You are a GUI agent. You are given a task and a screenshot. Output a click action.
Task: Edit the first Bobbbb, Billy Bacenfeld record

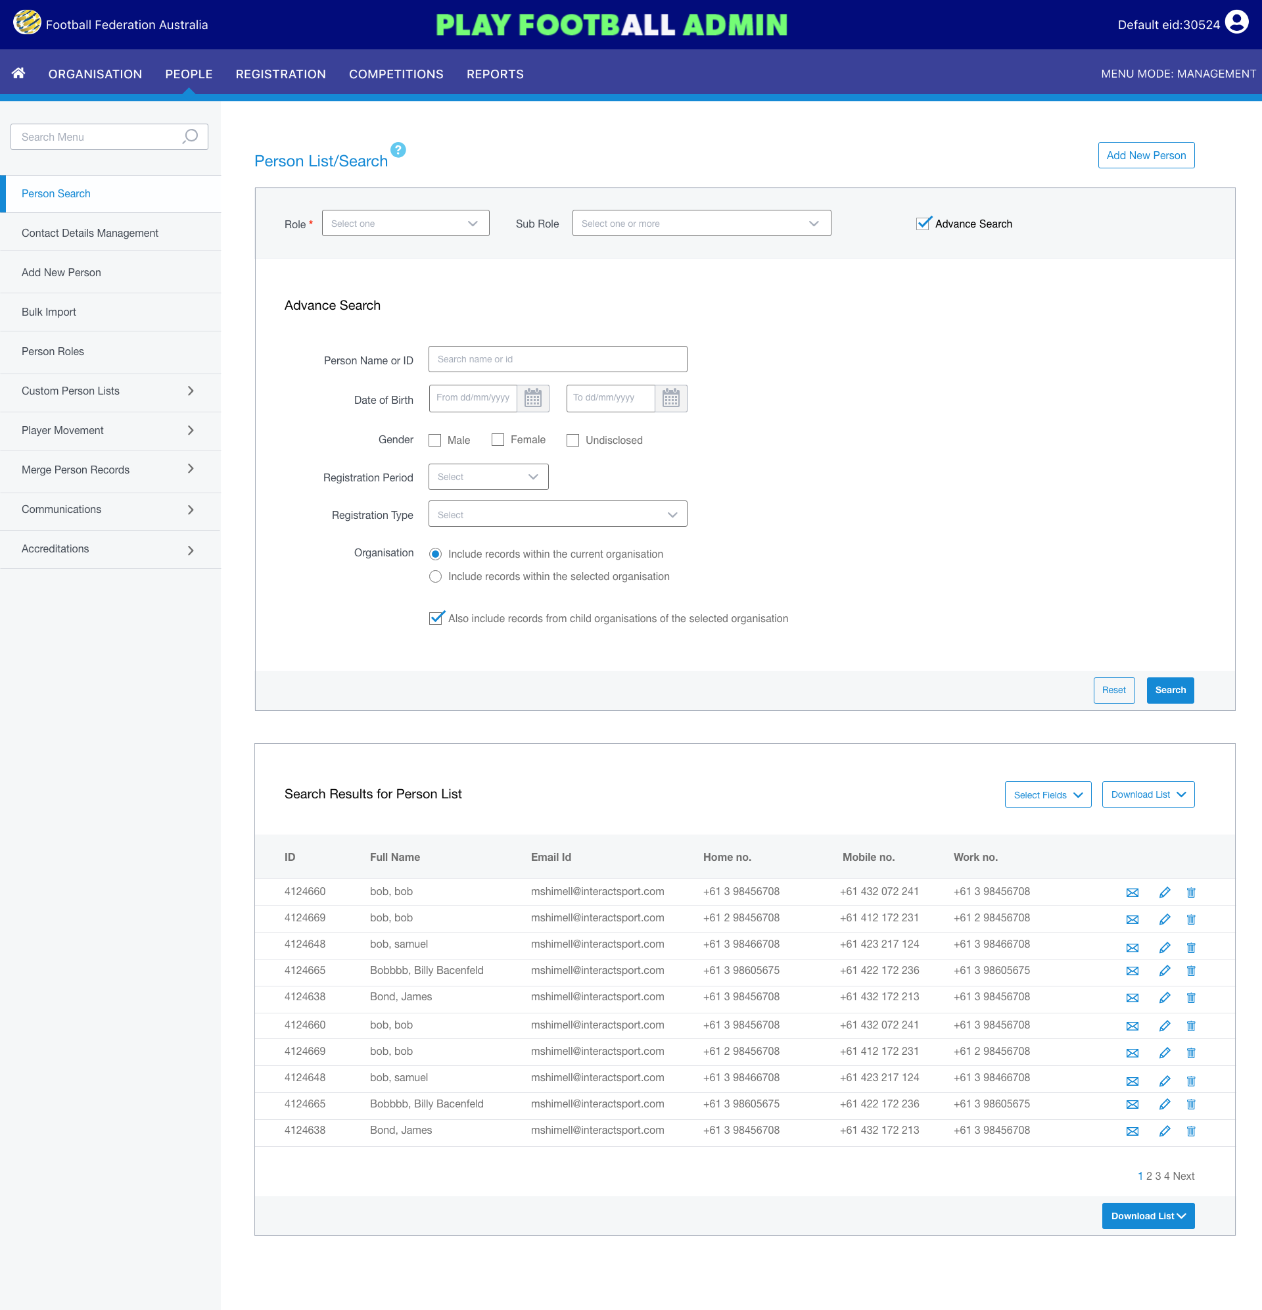tap(1165, 971)
